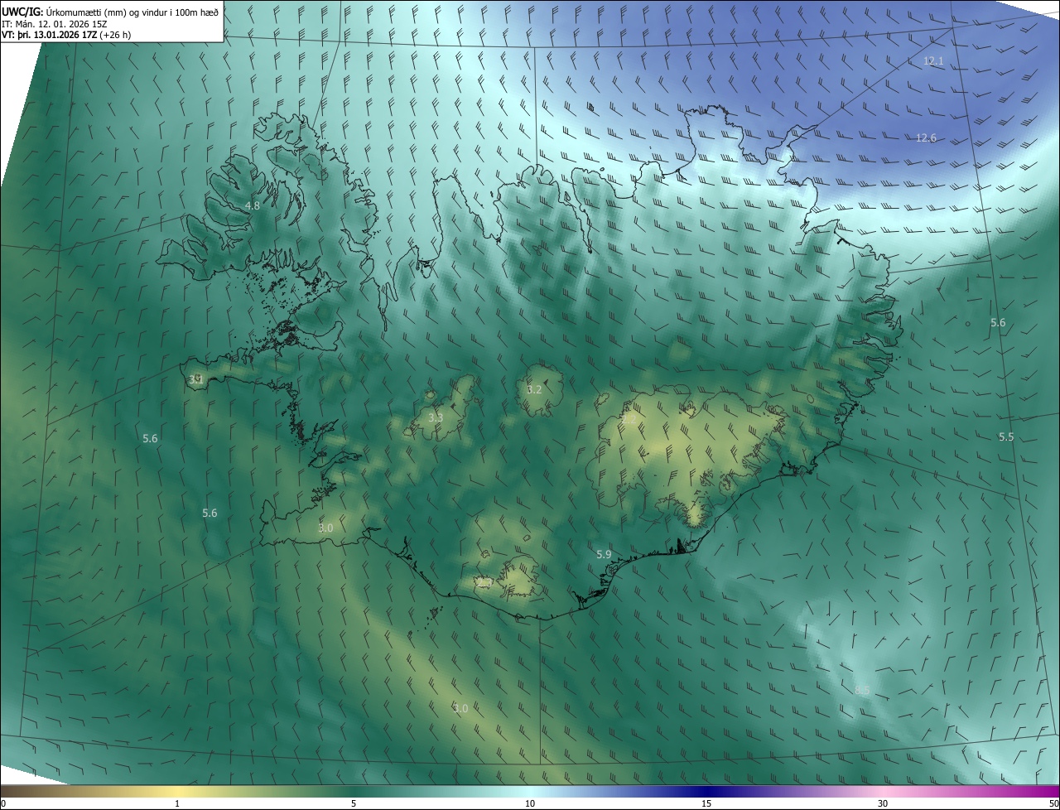Click the 4.8 value over the Westfjords

[x=253, y=205]
